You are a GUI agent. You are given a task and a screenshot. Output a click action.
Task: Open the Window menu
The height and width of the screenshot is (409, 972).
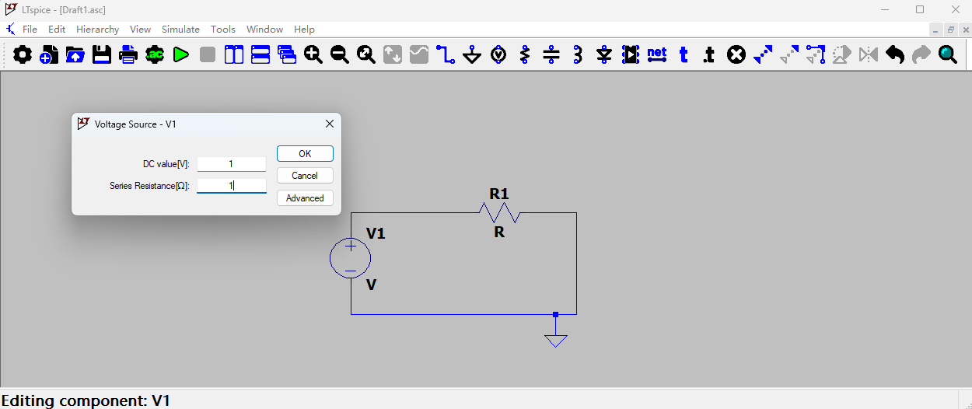pos(264,29)
